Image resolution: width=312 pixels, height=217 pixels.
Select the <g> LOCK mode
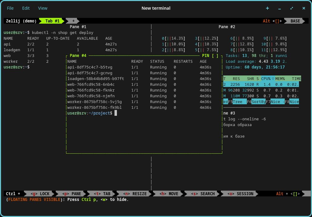[x=40, y=194]
